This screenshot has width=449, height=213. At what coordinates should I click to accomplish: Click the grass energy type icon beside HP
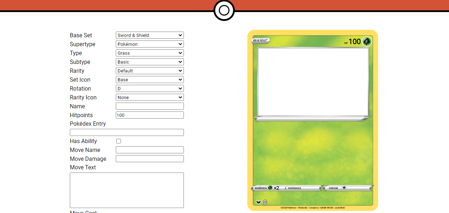(x=367, y=42)
